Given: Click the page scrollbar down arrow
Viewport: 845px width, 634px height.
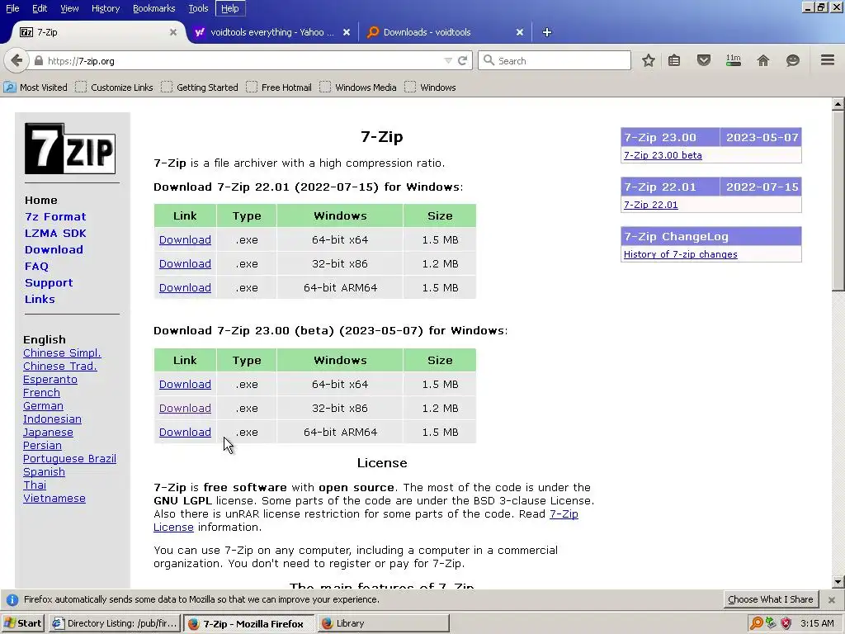Looking at the screenshot, I should (838, 582).
